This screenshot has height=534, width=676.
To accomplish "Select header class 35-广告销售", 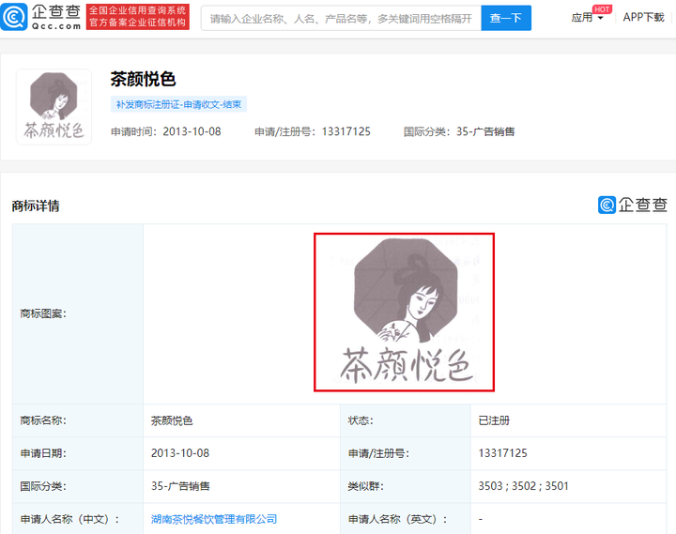I will click(x=485, y=131).
